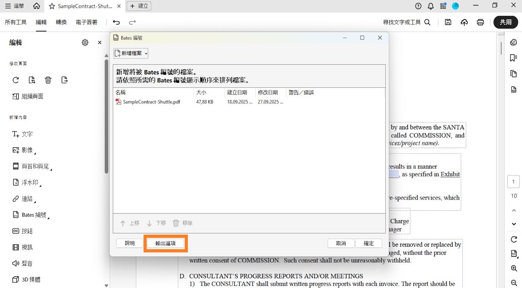522x288 pixels.
Task: Select the rotate pages icon under 修改頁面
Action: click(16, 80)
